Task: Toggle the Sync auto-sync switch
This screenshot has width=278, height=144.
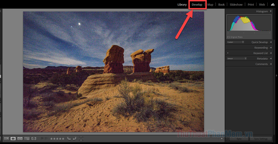Action: pos(228,139)
